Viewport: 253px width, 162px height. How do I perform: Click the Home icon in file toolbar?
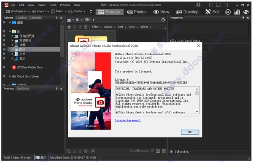click(x=69, y=27)
